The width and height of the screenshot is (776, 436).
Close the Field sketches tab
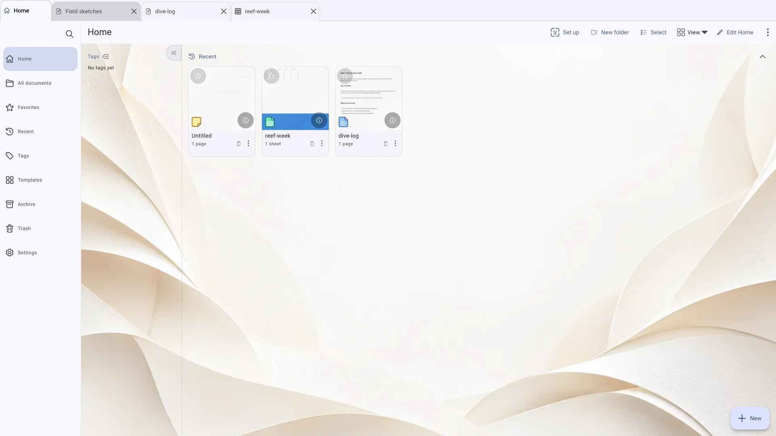pyautogui.click(x=134, y=11)
